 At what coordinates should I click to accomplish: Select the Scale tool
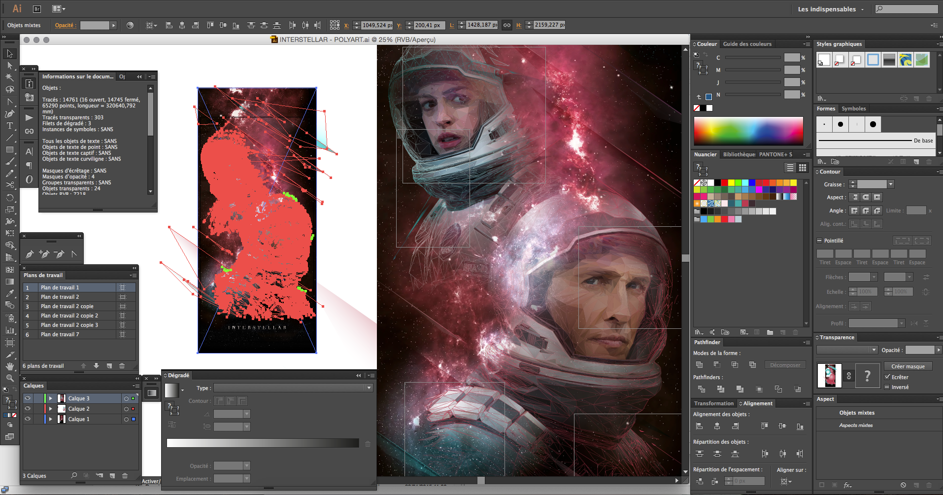(x=9, y=210)
